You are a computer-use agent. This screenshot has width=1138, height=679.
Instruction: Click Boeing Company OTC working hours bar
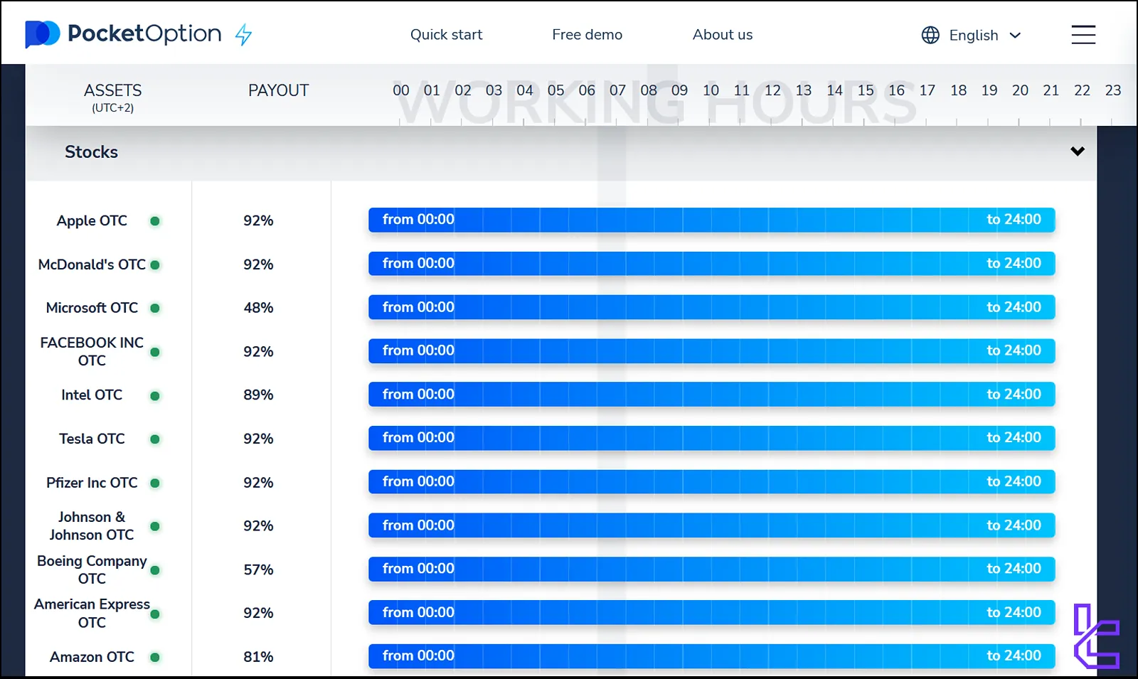[x=711, y=569]
